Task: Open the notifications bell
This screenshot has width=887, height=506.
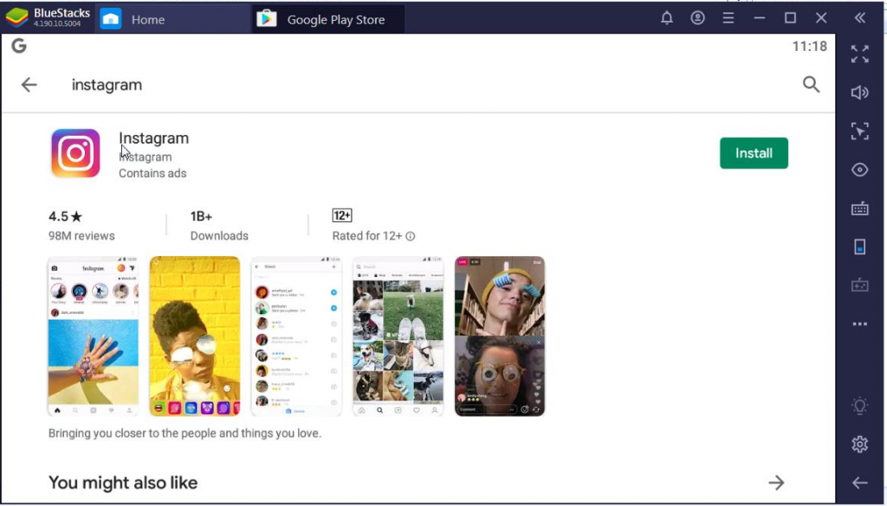Action: (x=667, y=18)
